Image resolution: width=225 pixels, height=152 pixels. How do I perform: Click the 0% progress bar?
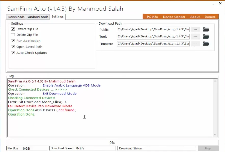[x=112, y=142]
